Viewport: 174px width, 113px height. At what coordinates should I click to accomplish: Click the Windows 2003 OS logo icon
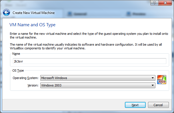(162, 80)
